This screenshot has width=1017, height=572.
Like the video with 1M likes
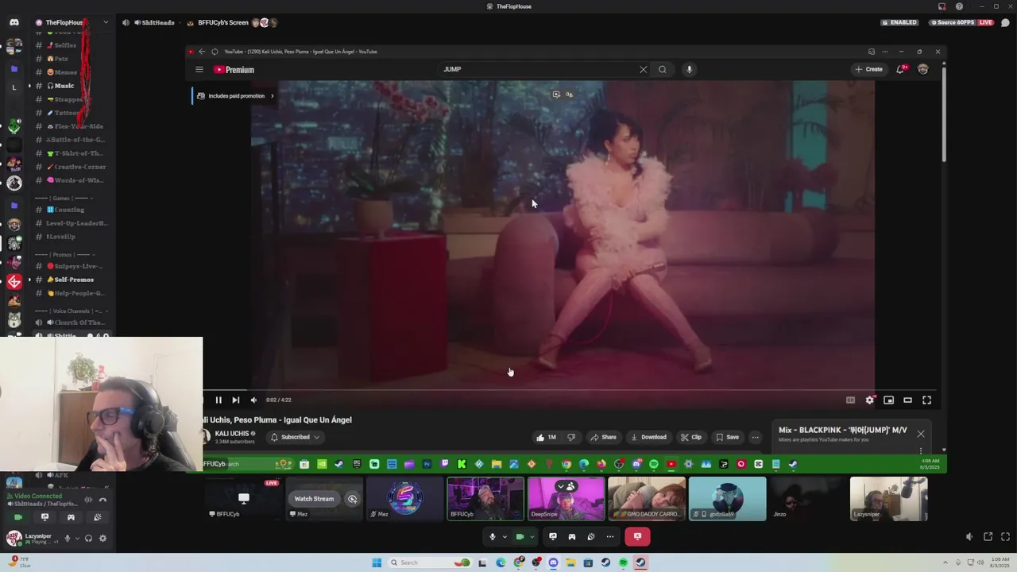[546, 437]
